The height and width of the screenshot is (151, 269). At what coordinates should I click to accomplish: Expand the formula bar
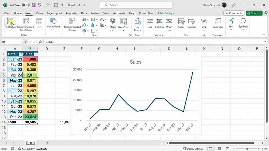(x=265, y=41)
